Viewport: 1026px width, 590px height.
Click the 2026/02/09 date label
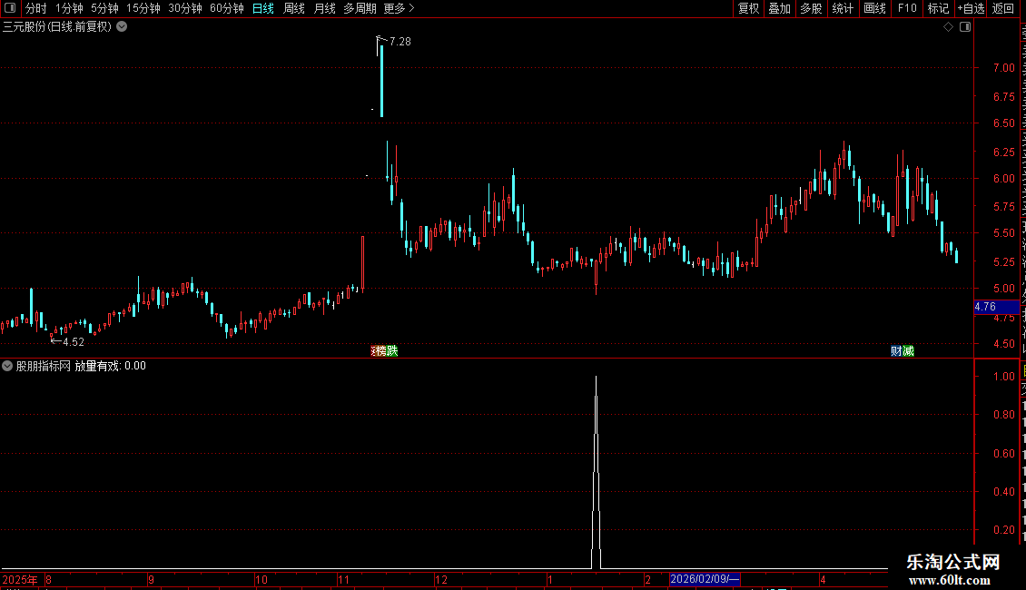pos(705,579)
